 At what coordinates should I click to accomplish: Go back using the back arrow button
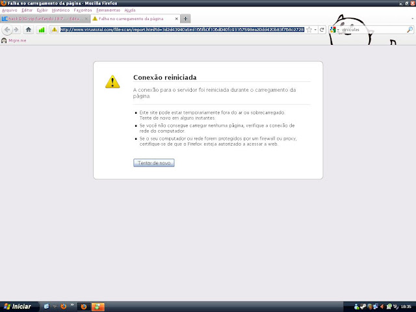coord(7,30)
